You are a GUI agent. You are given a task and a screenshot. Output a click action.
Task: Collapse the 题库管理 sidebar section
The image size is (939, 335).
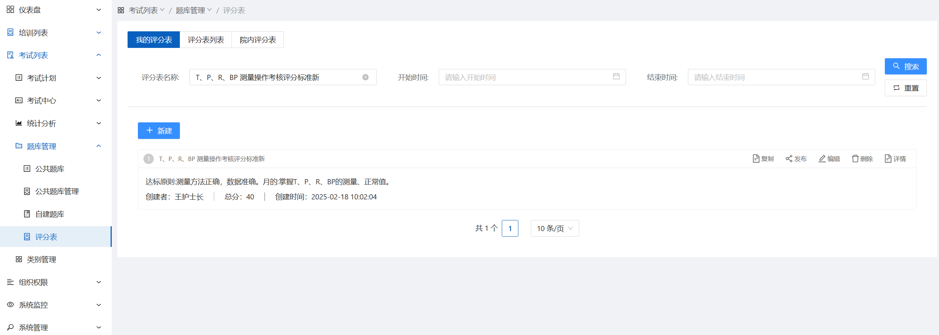tap(98, 146)
